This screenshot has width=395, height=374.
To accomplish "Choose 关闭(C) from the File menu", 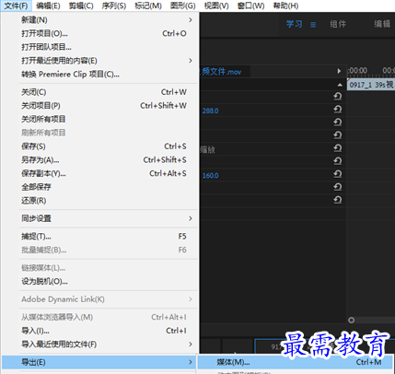I will tap(99, 92).
